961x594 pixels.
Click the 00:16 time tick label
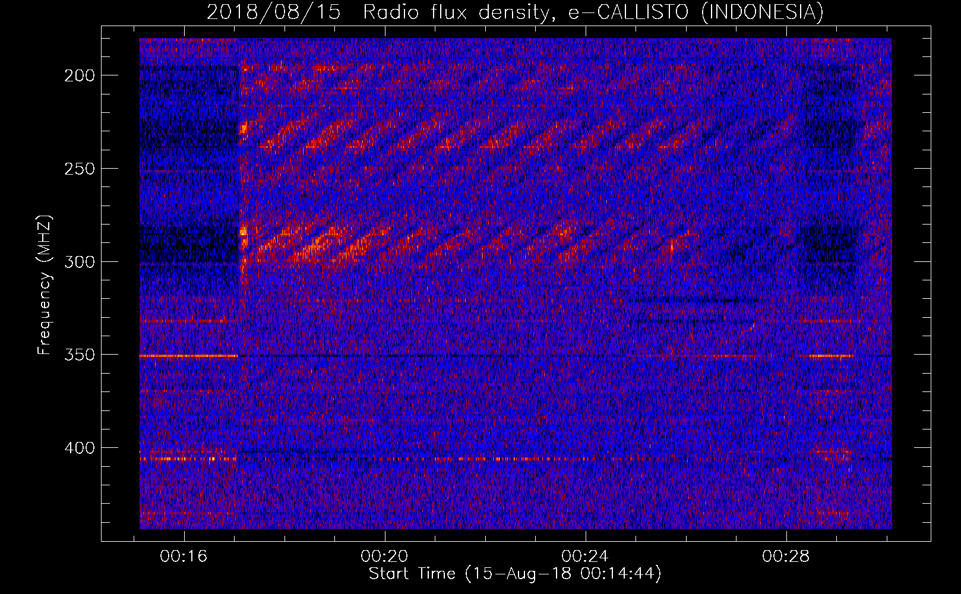(184, 556)
